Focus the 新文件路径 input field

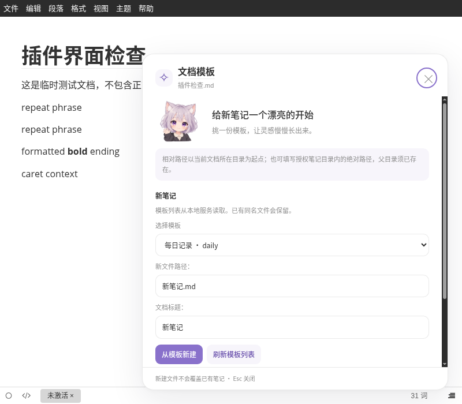(292, 286)
